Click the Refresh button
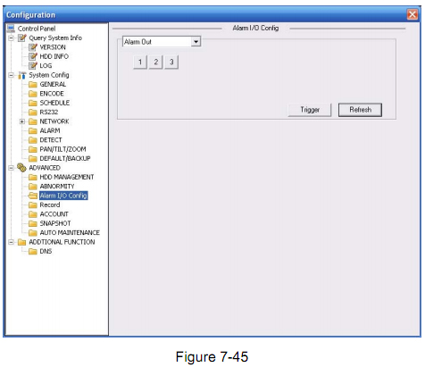 point(360,110)
